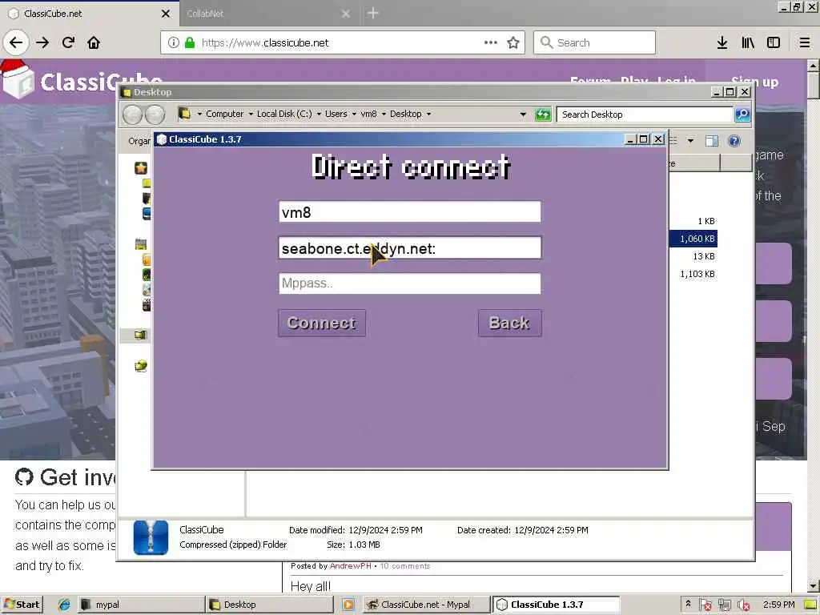Open the browser hamburger menu

point(805,42)
